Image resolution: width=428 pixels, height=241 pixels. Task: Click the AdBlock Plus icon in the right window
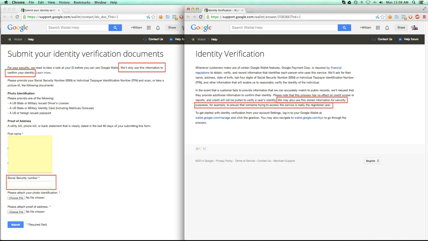click(x=417, y=17)
